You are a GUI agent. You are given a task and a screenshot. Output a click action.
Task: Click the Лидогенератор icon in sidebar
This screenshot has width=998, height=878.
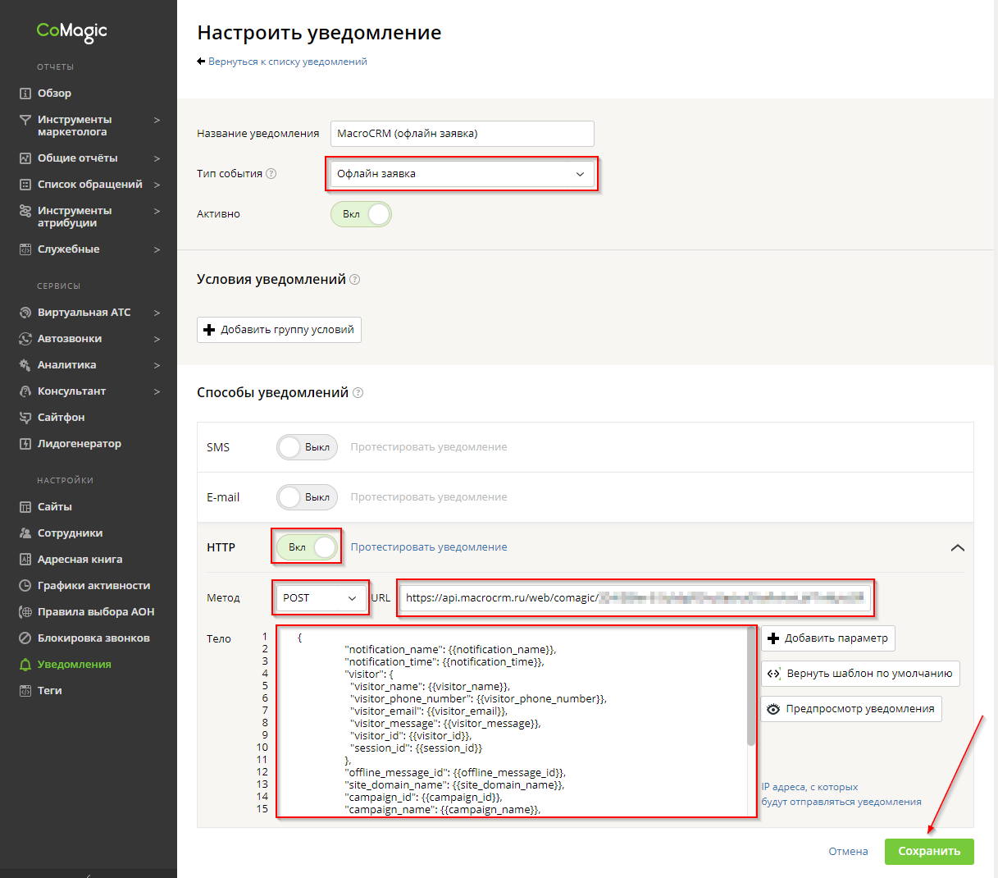pyautogui.click(x=25, y=444)
